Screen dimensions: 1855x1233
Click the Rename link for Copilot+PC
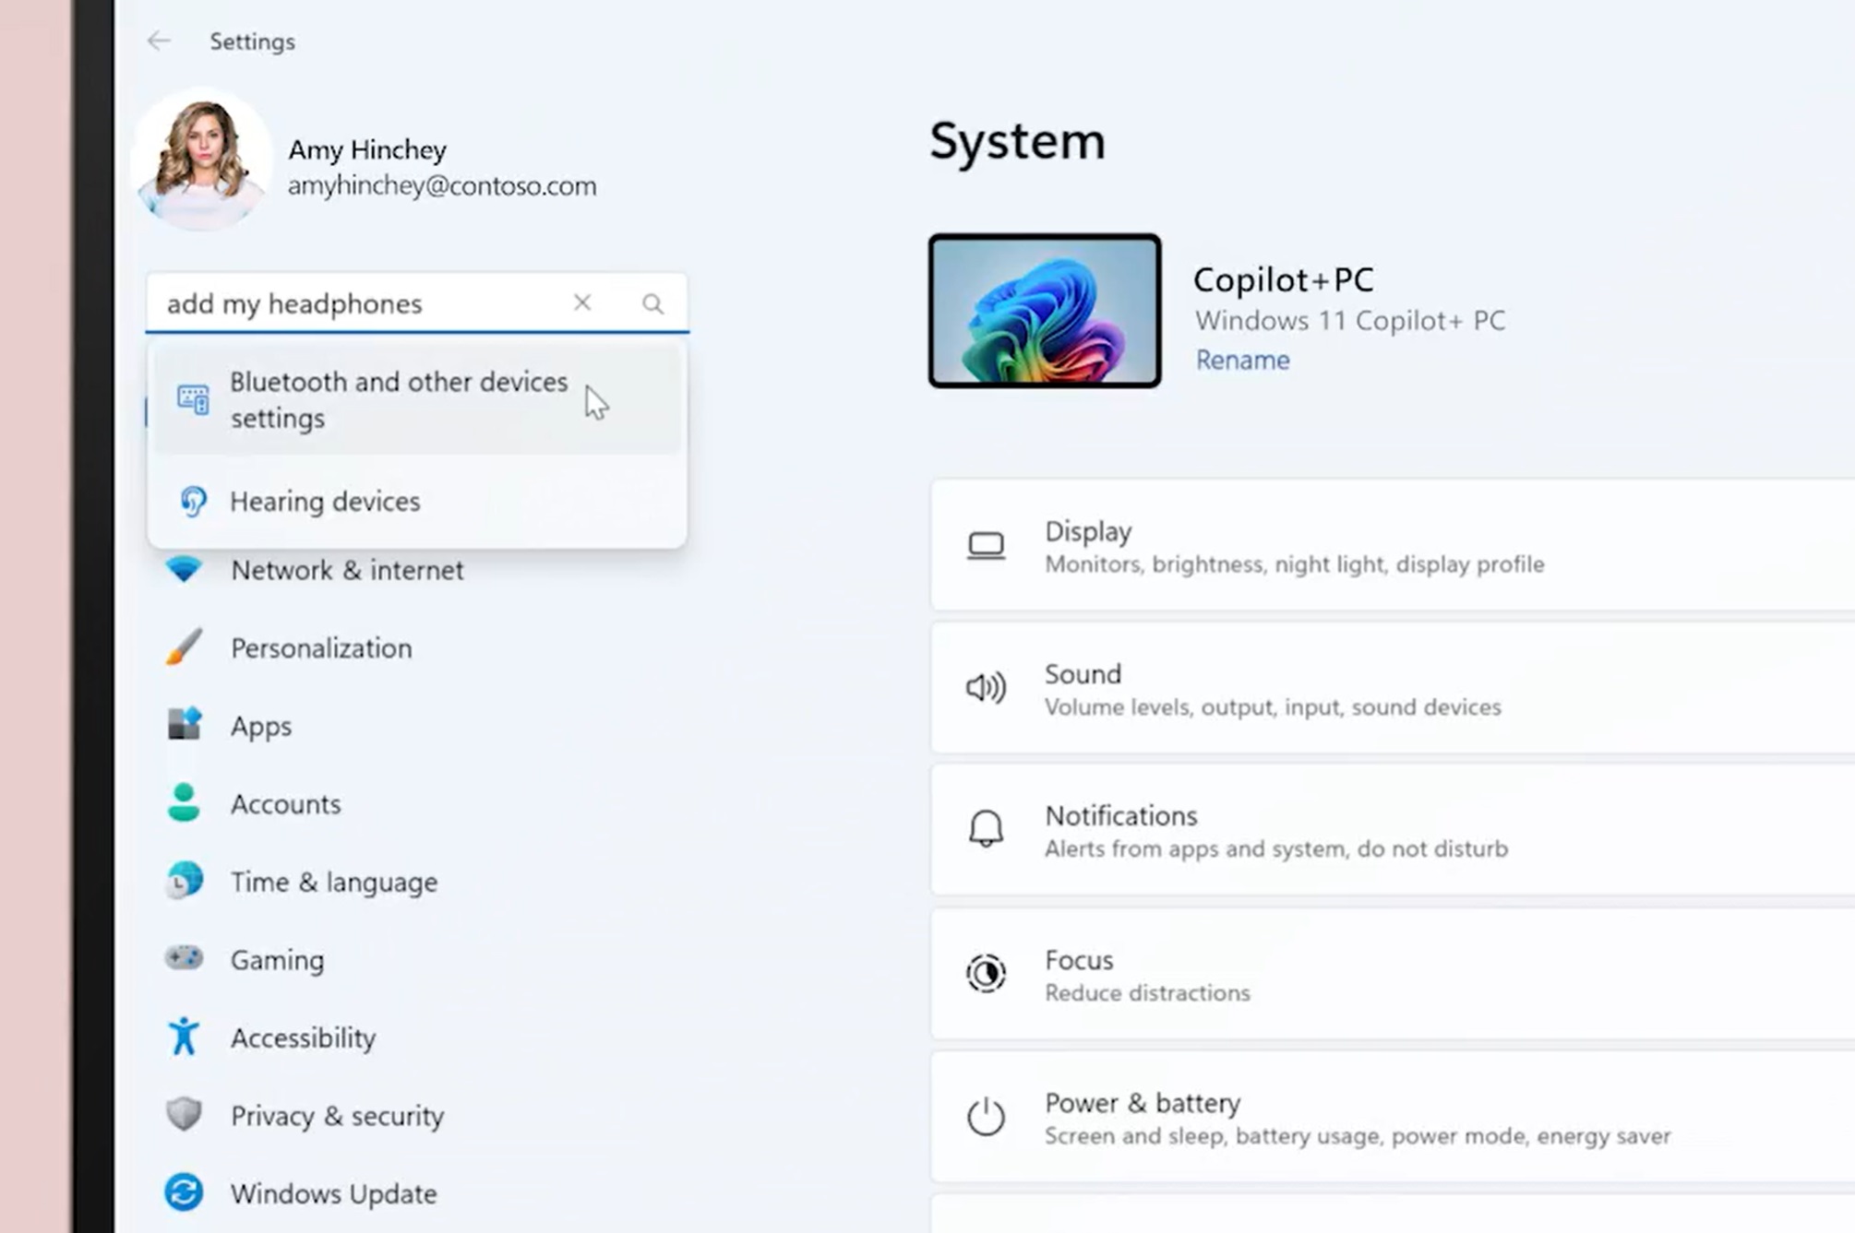(x=1241, y=360)
